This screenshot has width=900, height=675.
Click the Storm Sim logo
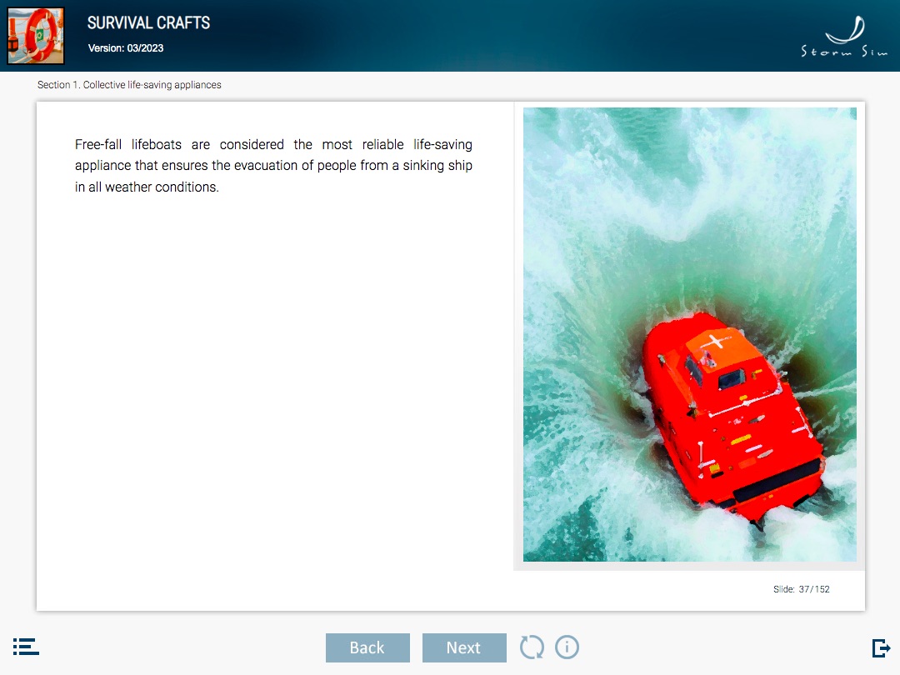844,37
